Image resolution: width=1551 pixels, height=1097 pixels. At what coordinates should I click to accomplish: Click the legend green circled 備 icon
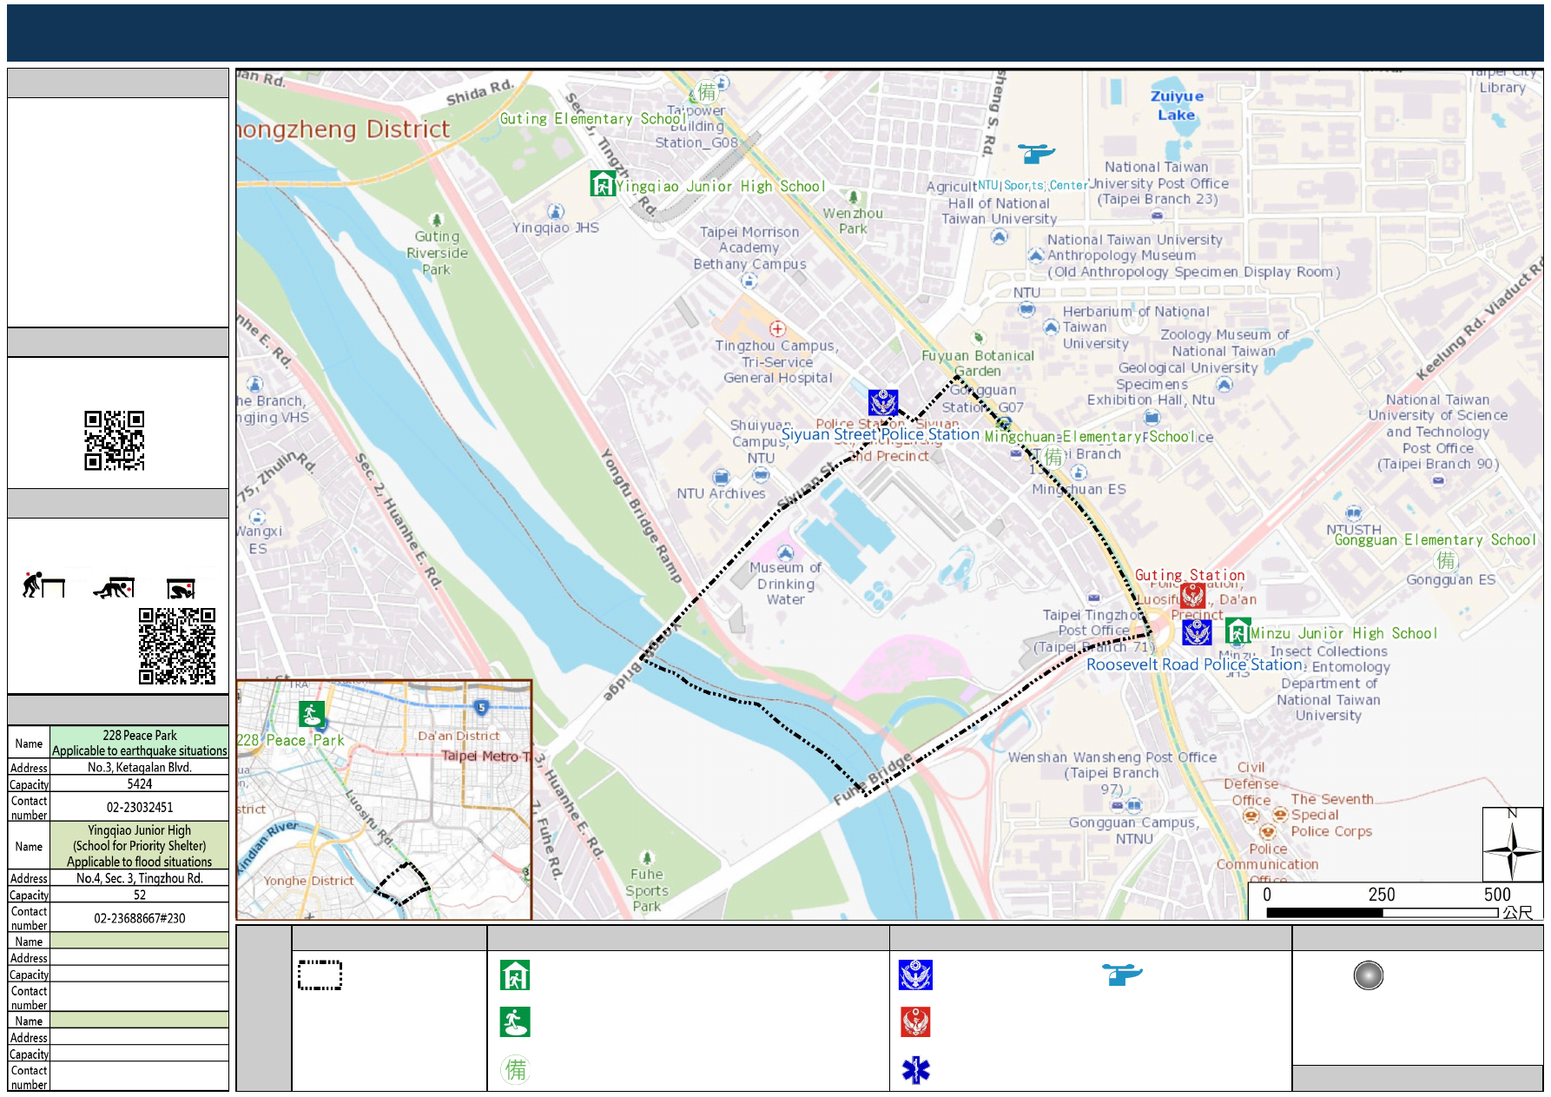(x=515, y=1069)
